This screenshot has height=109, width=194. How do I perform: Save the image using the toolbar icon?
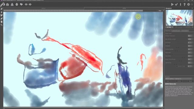point(12,5)
